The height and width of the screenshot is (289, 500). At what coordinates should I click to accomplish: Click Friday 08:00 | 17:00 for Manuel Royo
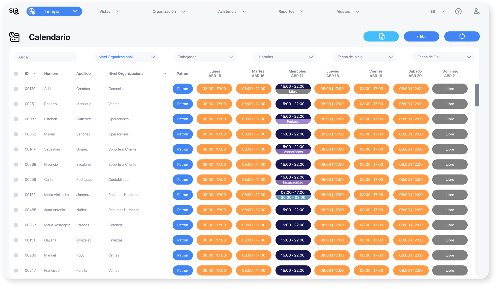click(372, 255)
